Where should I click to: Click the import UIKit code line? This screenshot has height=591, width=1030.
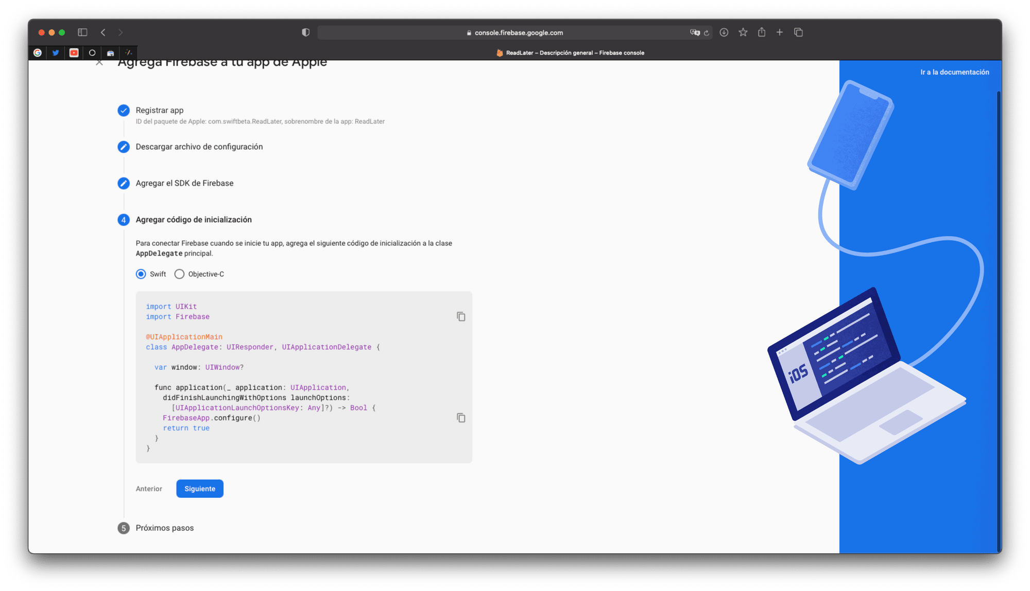171,307
